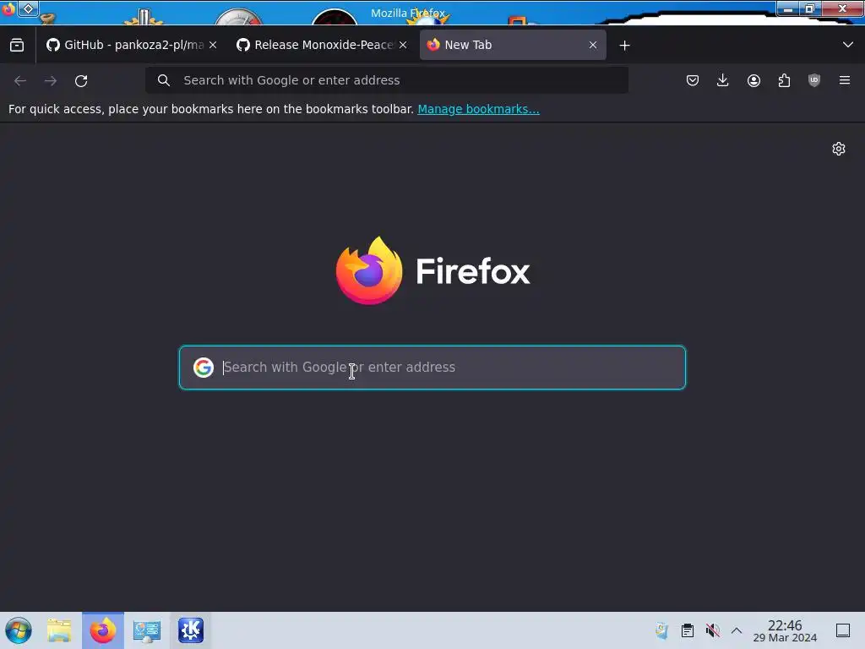
Task: Open the tray icon left of clipboard
Action: click(661, 630)
